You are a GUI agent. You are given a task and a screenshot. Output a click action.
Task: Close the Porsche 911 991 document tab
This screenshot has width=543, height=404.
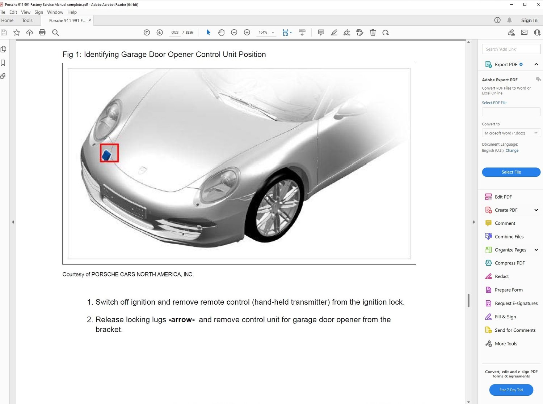click(x=90, y=20)
